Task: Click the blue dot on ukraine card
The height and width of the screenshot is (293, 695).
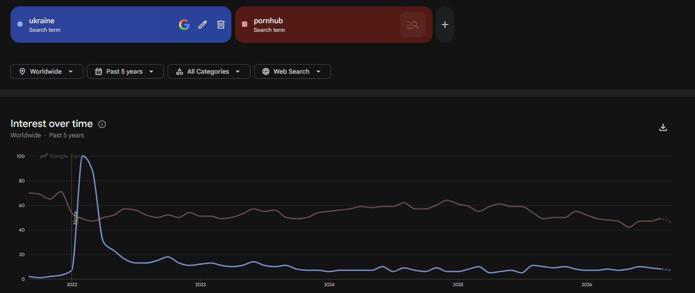Action: pos(20,24)
